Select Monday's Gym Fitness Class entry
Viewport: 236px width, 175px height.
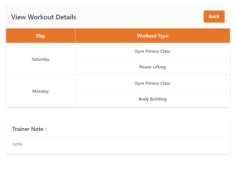coord(153,83)
